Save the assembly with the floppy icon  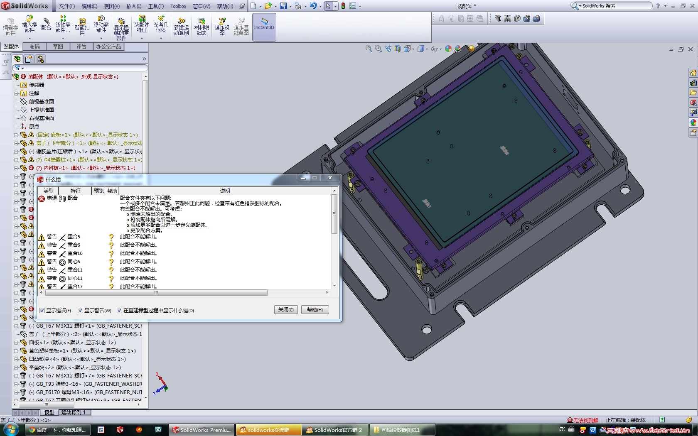coord(283,6)
